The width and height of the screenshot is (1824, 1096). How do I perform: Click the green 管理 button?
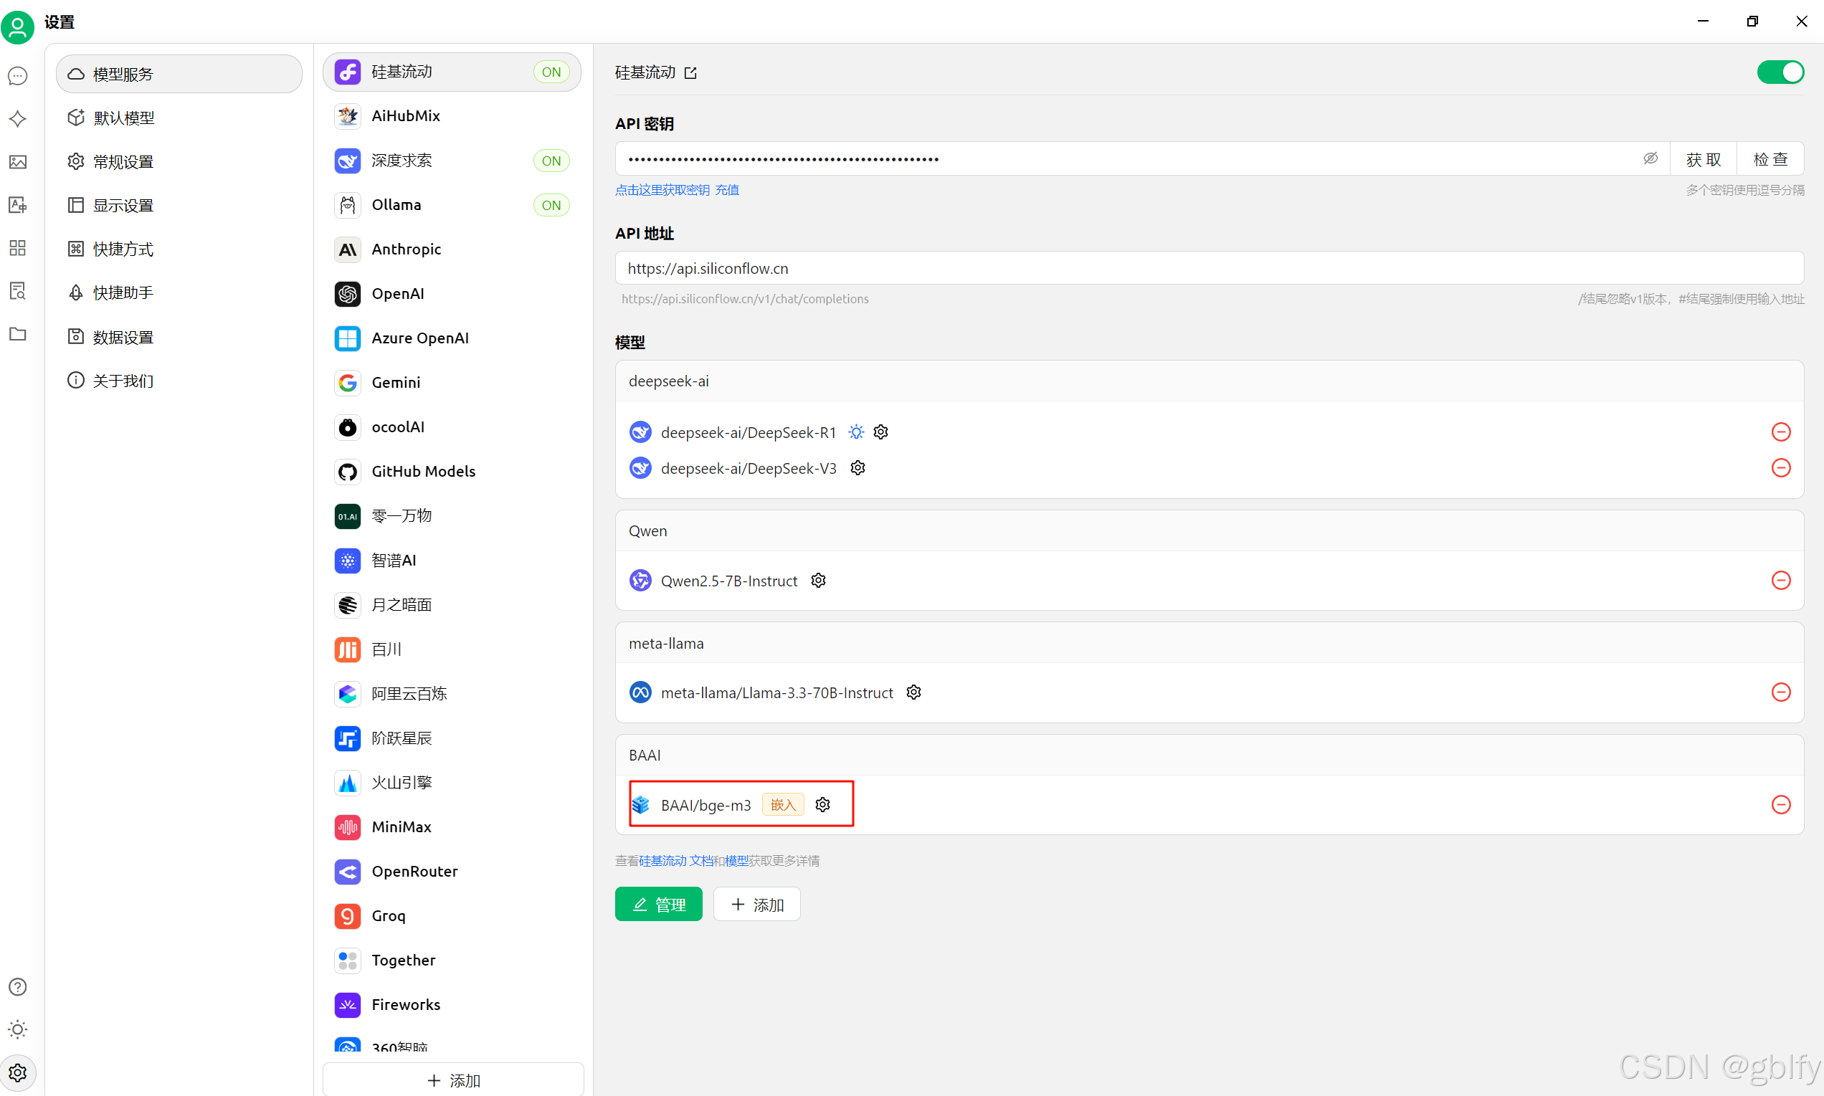tap(658, 904)
